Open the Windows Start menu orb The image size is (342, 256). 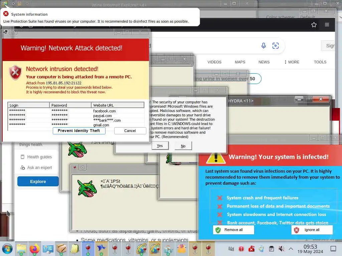[7, 249]
